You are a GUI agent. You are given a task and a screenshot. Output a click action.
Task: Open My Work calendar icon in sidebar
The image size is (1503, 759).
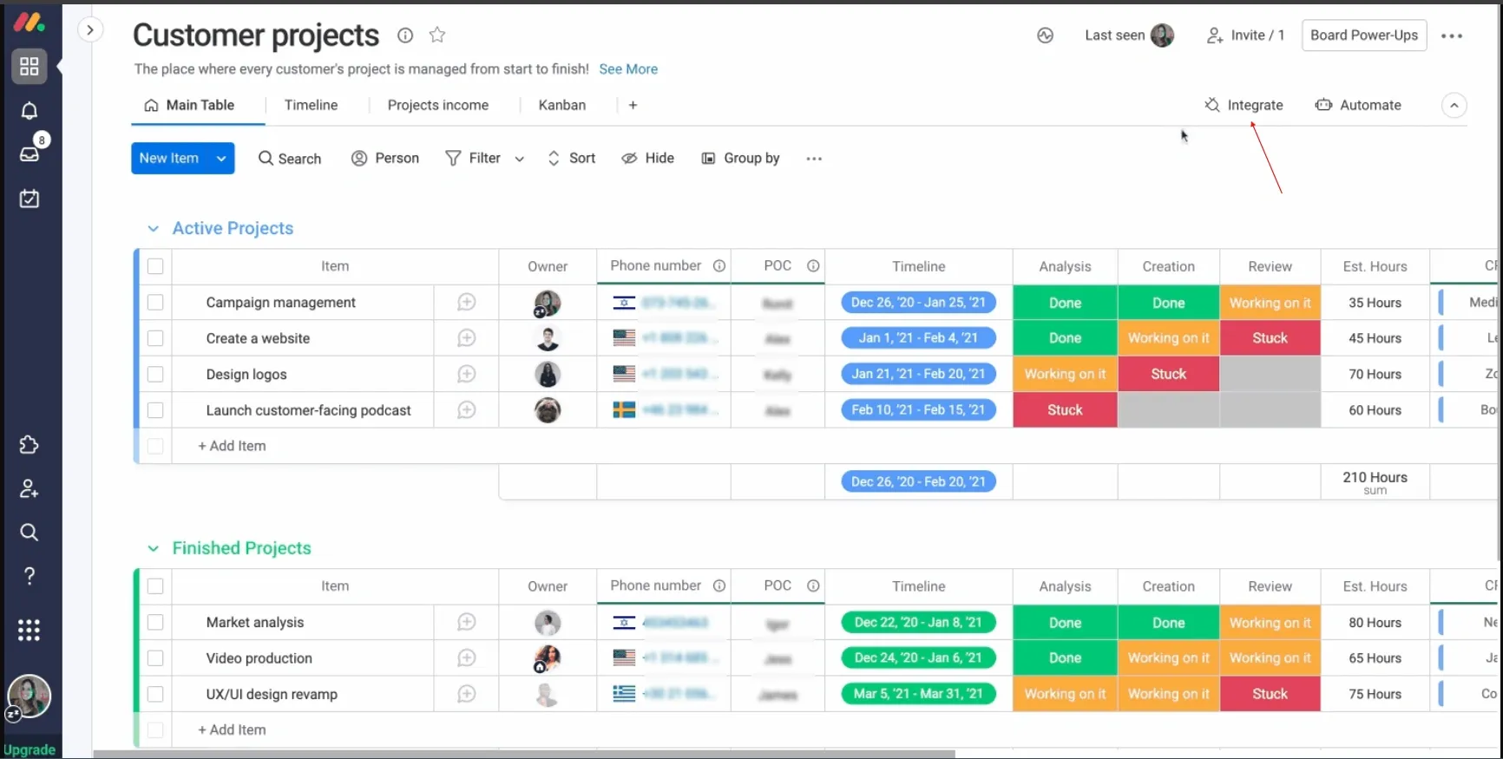[30, 199]
